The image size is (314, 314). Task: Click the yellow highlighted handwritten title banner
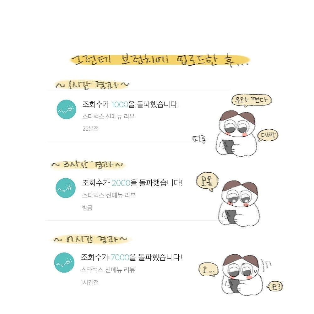(160, 60)
